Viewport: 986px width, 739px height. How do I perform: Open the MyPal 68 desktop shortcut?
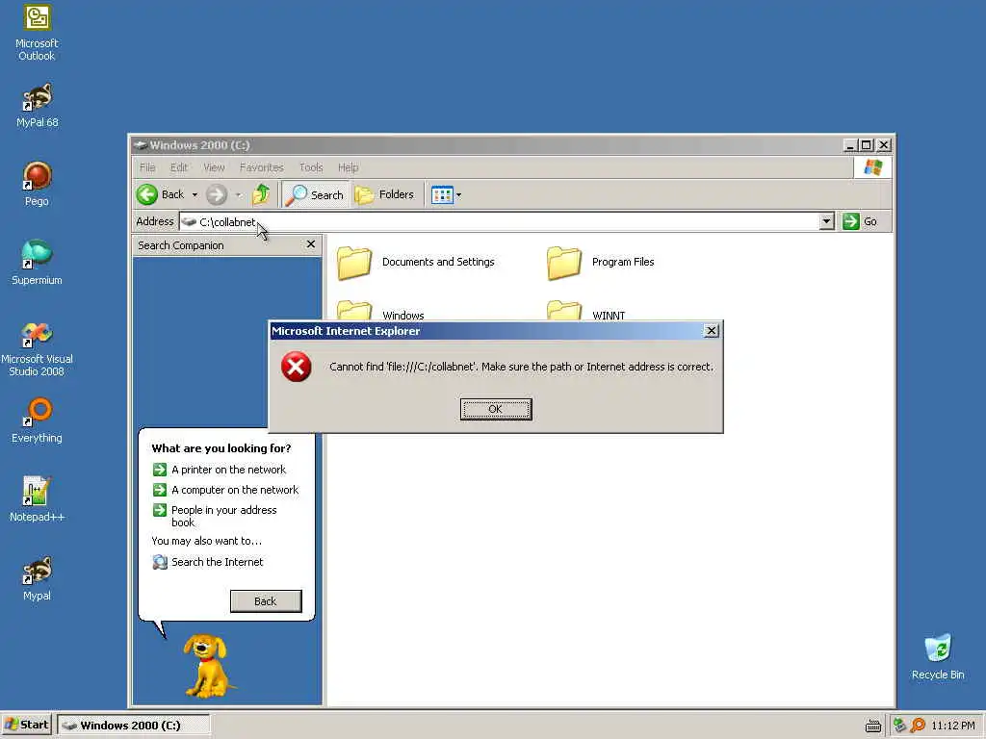pos(37,106)
